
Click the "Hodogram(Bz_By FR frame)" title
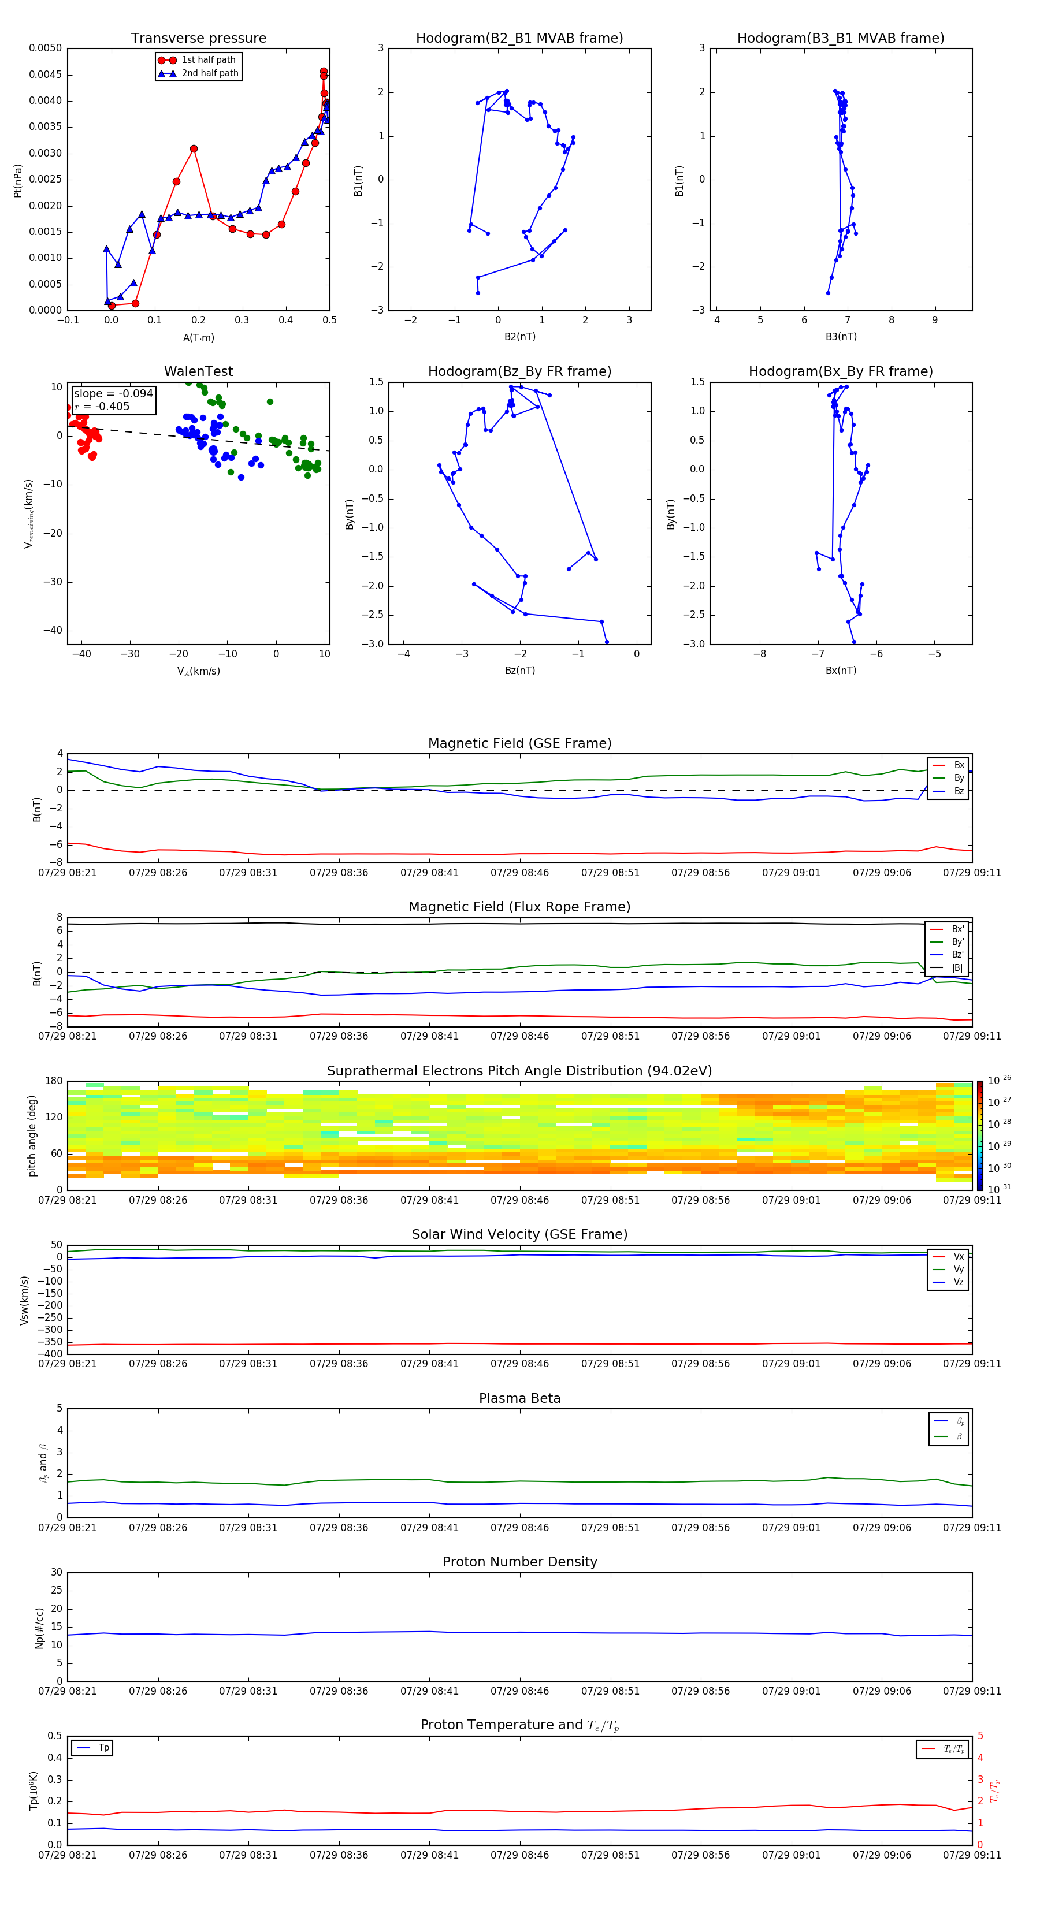point(519,371)
